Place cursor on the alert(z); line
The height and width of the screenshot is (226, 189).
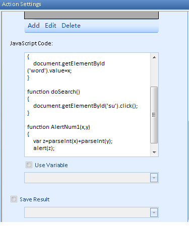44,148
